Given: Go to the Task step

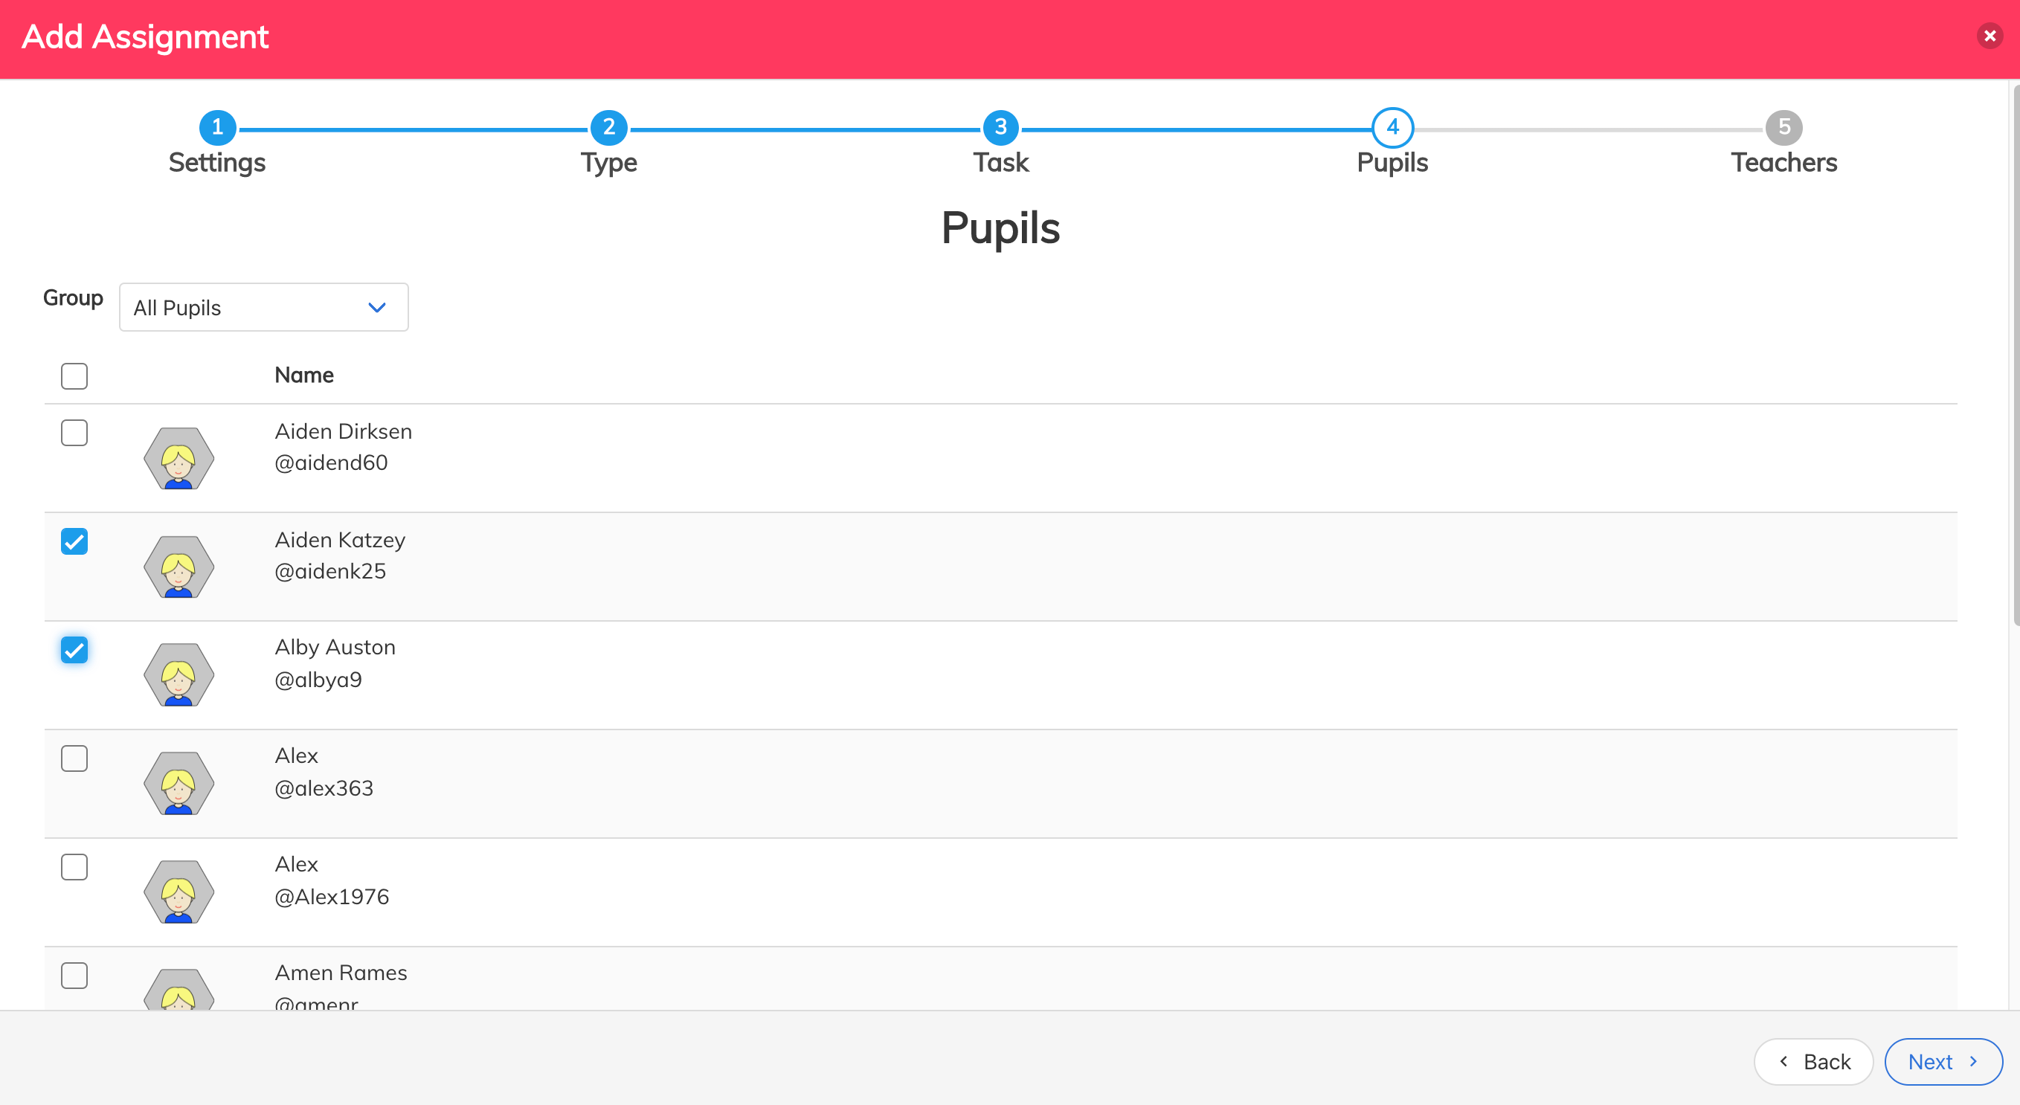Looking at the screenshot, I should click(1000, 127).
